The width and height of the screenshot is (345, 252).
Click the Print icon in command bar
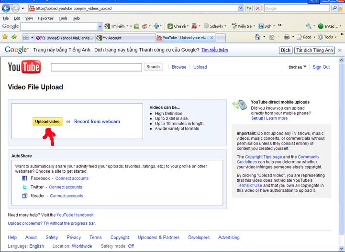coord(287,37)
